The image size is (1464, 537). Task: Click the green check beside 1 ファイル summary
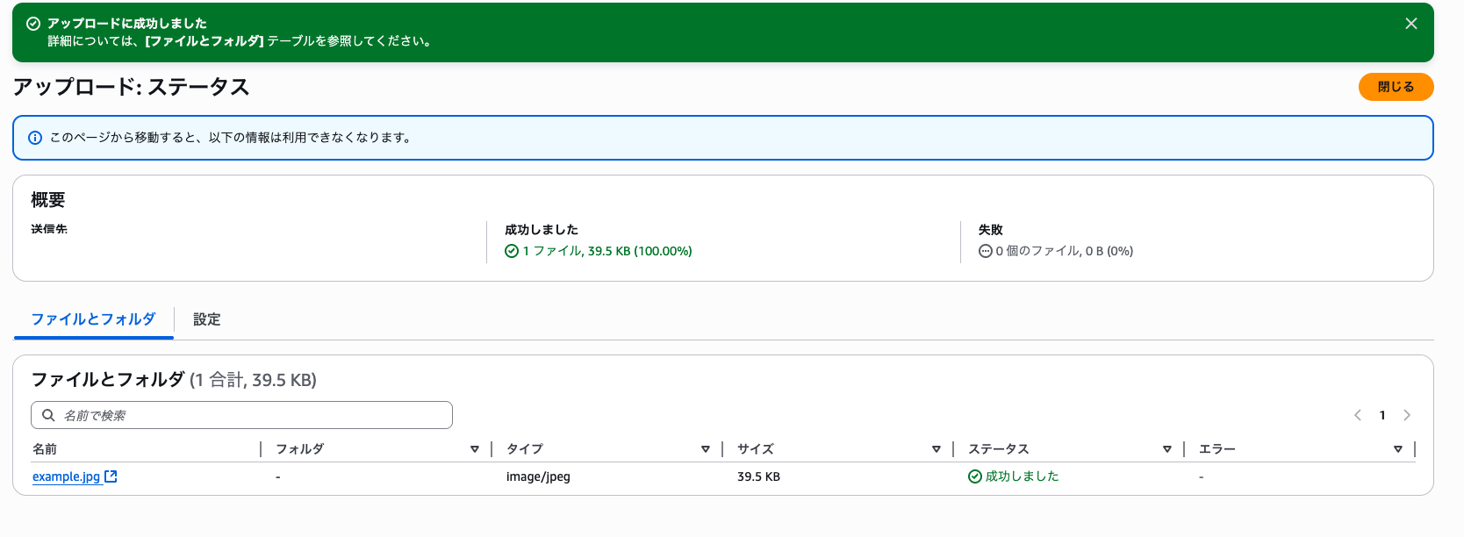coord(512,251)
